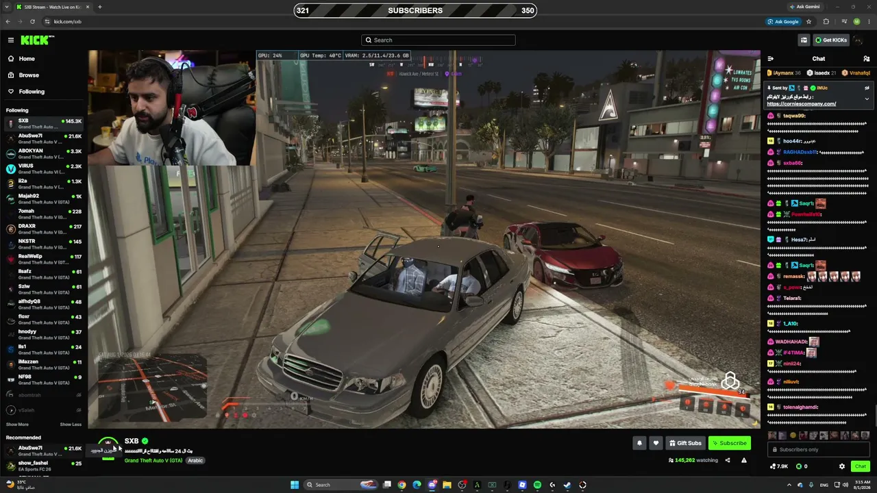Open RealWeEp channel in the sidebar
The image size is (877, 493).
click(44, 260)
